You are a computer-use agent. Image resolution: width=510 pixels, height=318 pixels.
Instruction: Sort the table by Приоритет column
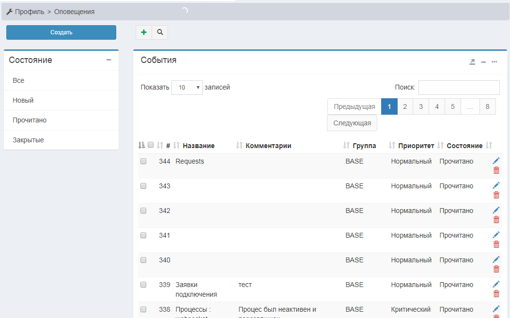pos(416,146)
